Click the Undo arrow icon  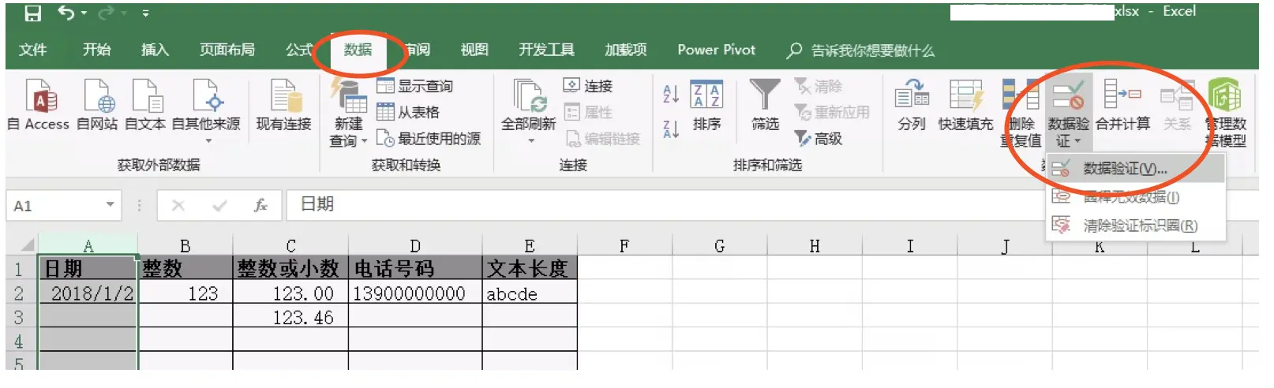click(66, 13)
